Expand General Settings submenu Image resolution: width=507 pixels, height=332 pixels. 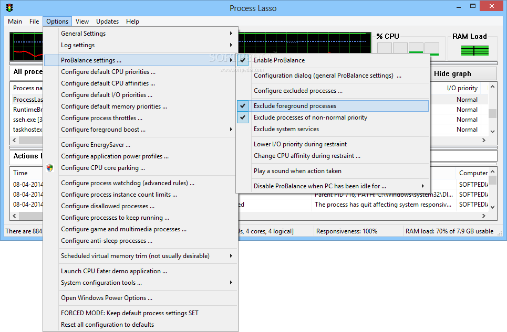[141, 34]
